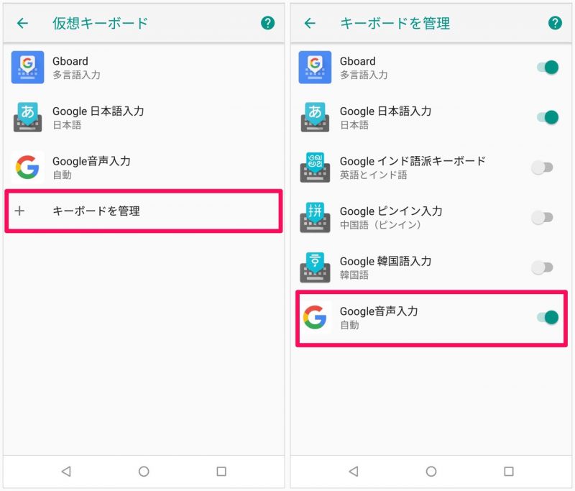The height and width of the screenshot is (491, 575).
Task: Enable Google ピンイン入力 toggle
Action: pos(542,217)
